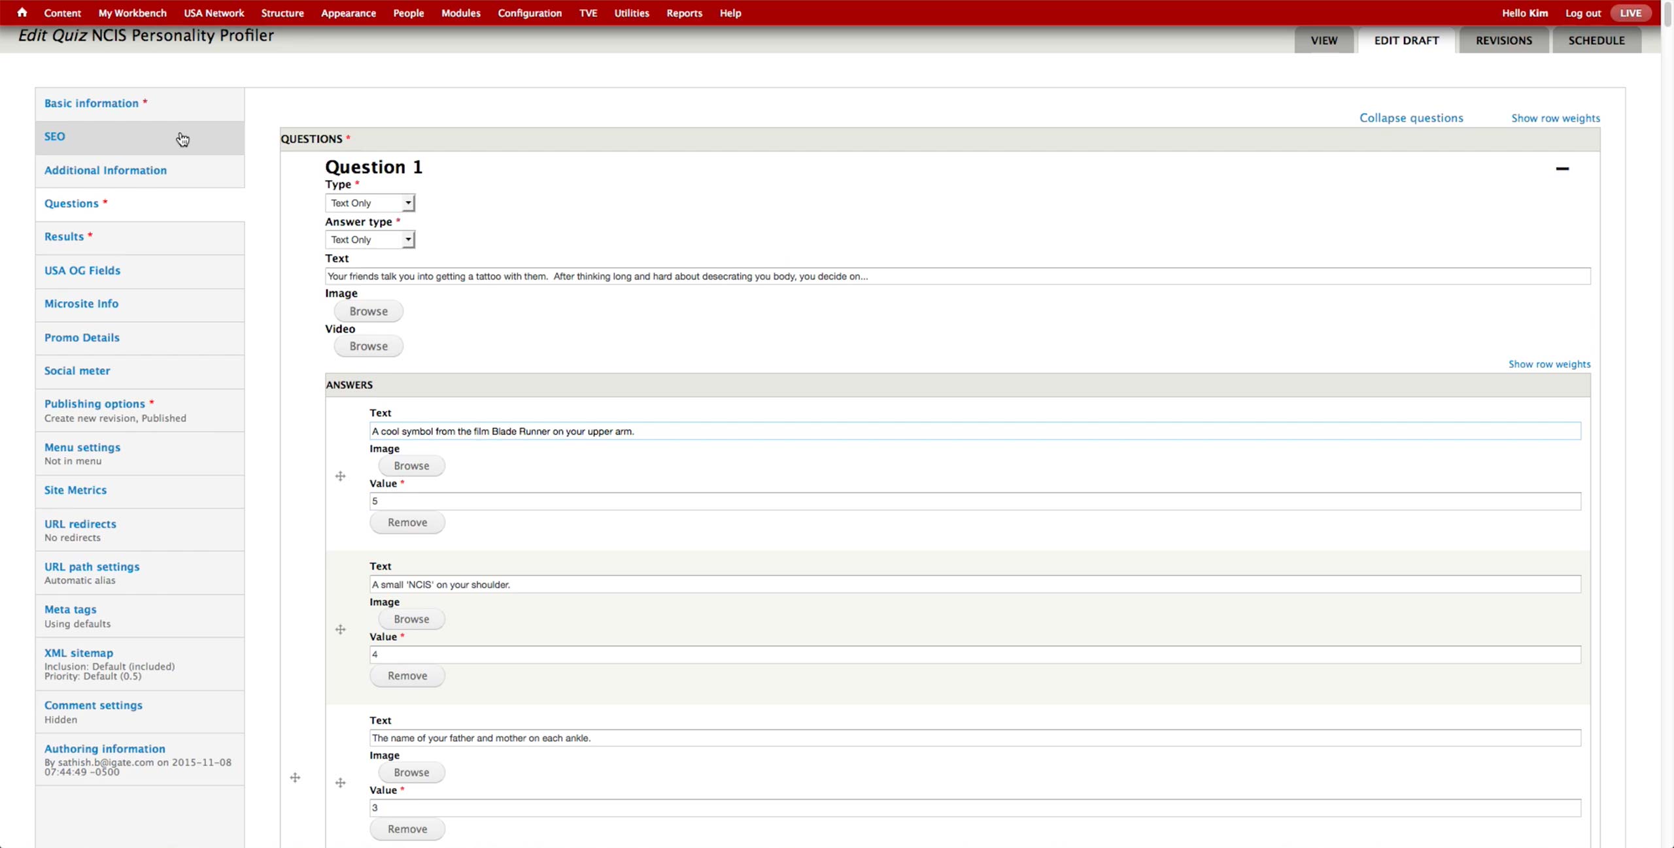Image resolution: width=1674 pixels, height=848 pixels.
Task: Click the Log out link
Action: [x=1582, y=13]
